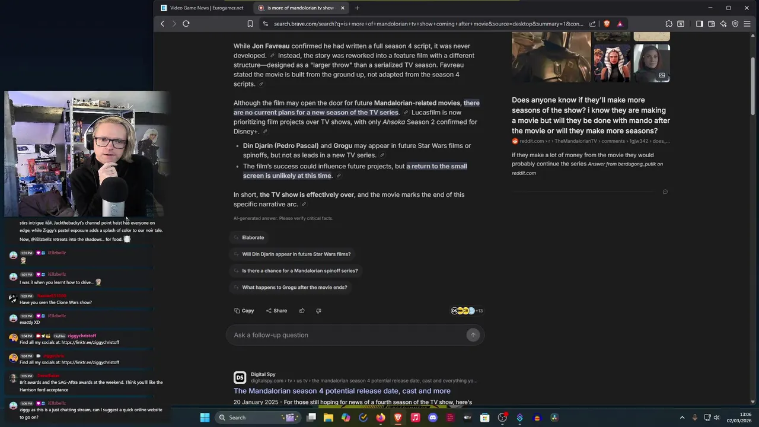Submit follow-up question arrow button
The width and height of the screenshot is (759, 427).
(473, 335)
